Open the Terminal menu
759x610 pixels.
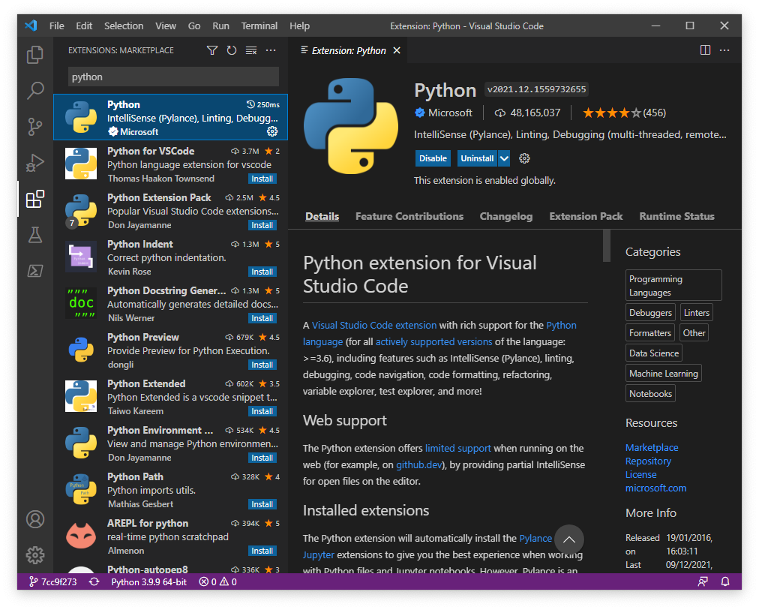tap(259, 26)
